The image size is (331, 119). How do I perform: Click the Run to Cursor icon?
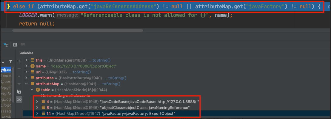pos(6,45)
